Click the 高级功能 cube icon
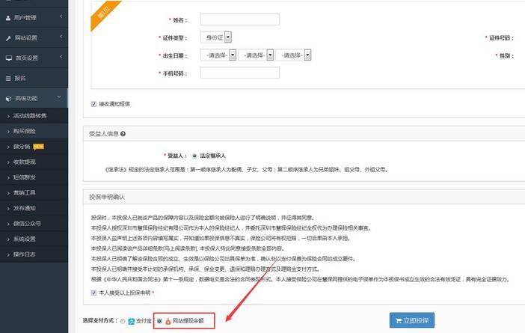The width and height of the screenshot is (525, 333). coord(7,98)
